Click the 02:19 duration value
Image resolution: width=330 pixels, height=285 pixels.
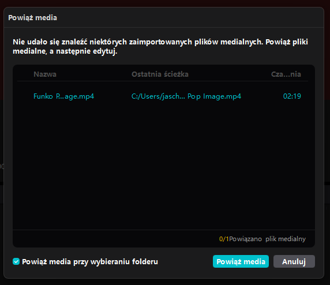pos(292,96)
